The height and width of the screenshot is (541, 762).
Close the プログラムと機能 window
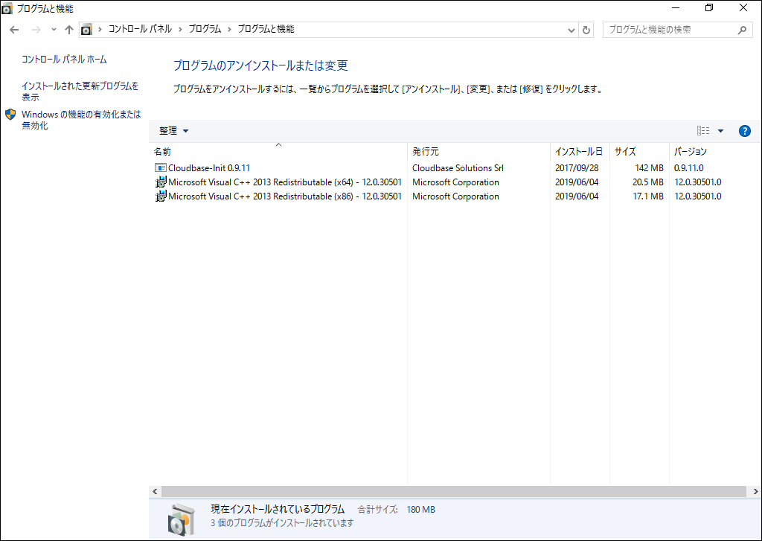(743, 7)
